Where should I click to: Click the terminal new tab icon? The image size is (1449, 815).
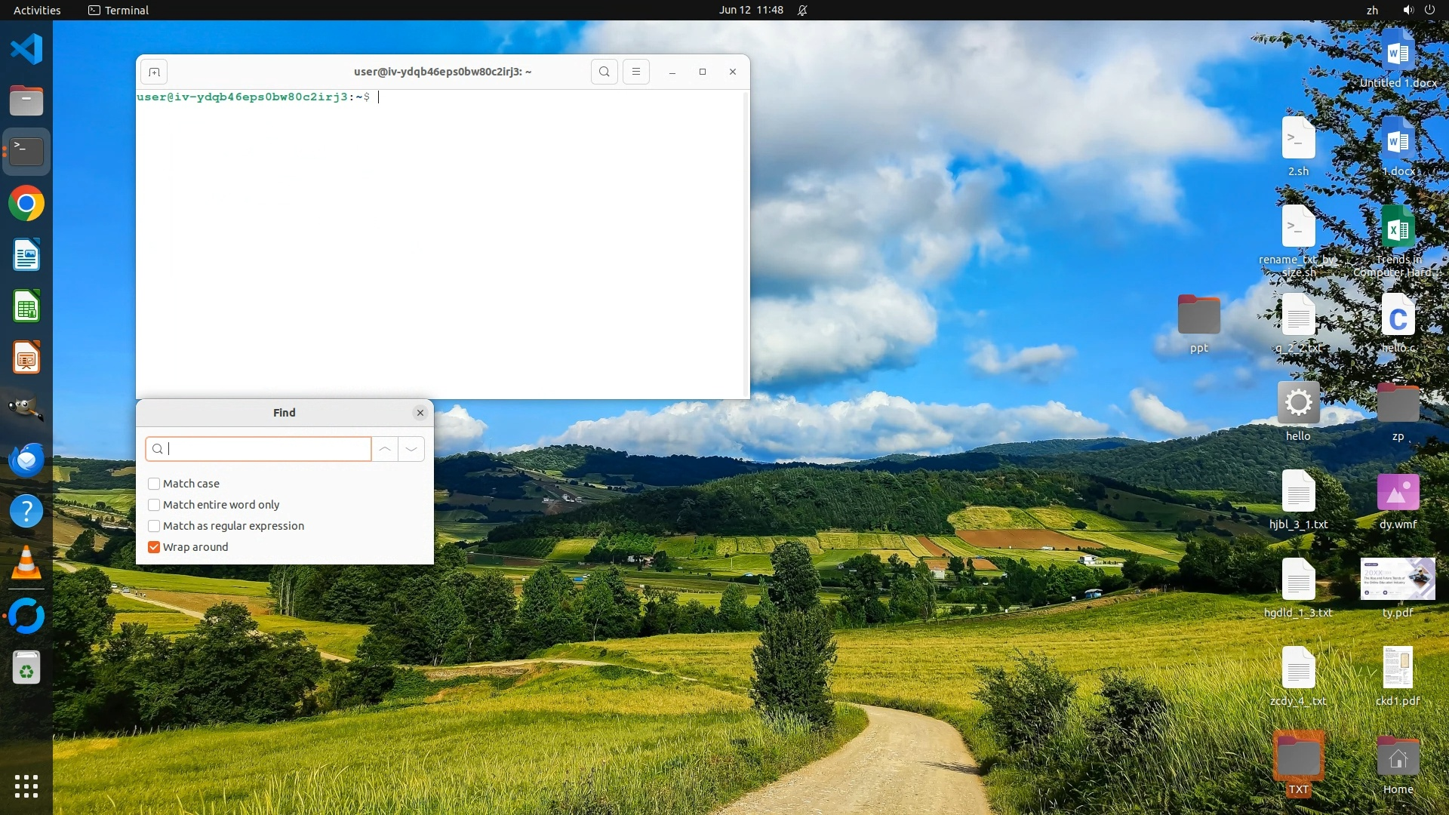point(154,72)
